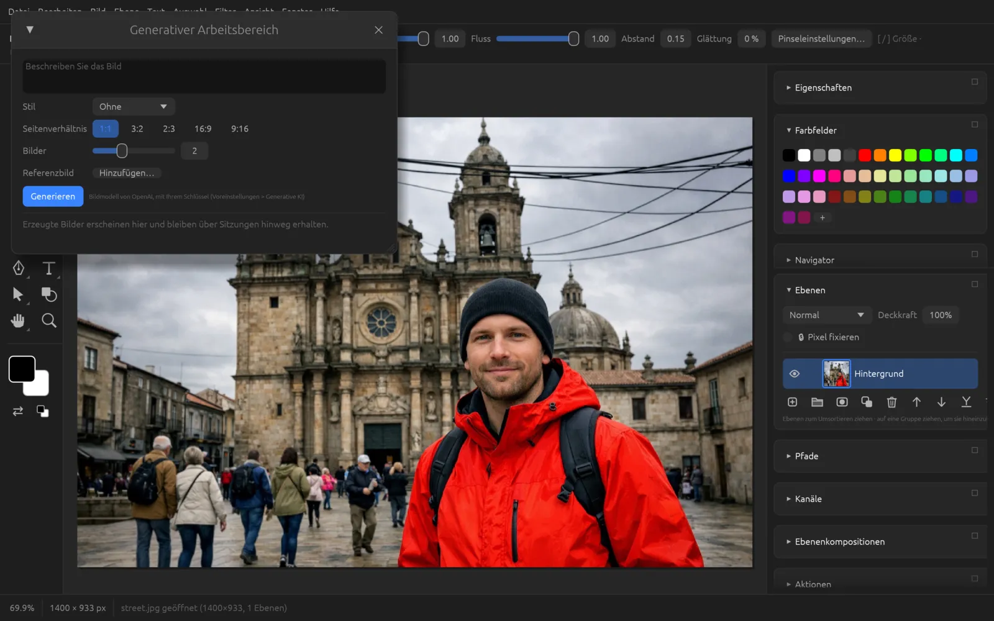Select the Pen tool
Image resolution: width=994 pixels, height=621 pixels.
(19, 268)
